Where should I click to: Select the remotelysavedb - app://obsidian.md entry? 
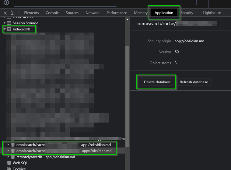[x=46, y=157]
